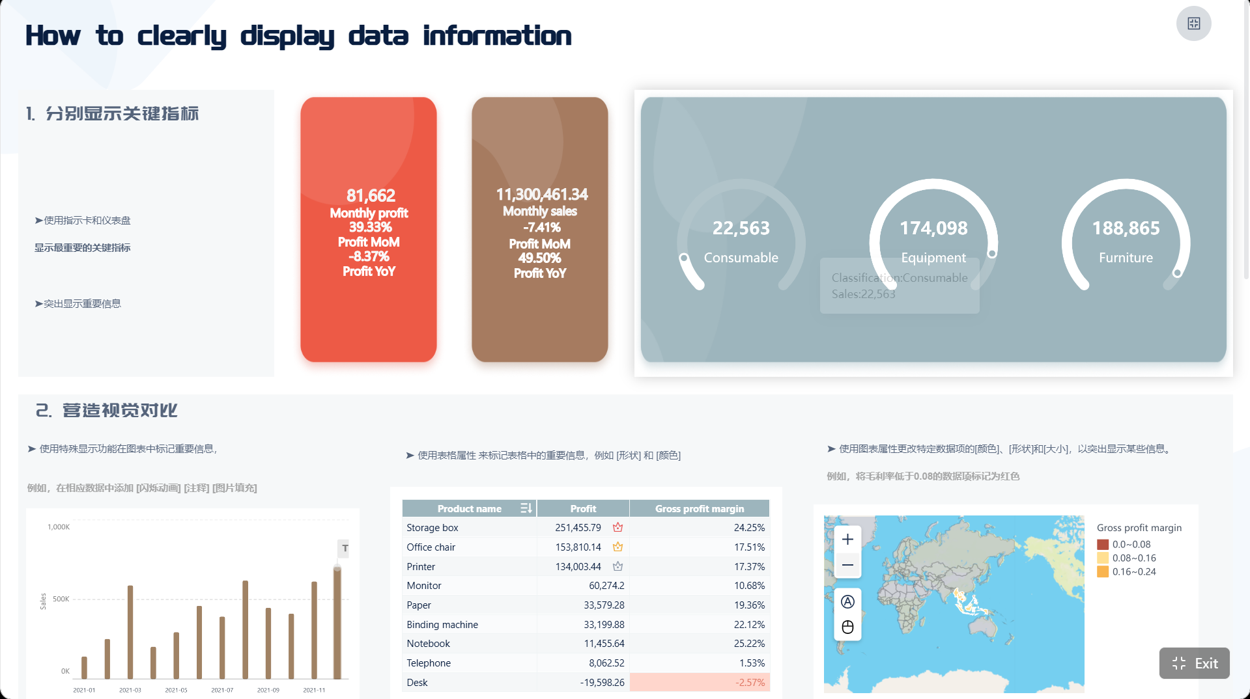
Task: Click the T annotation marker on bar chart
Action: click(345, 549)
